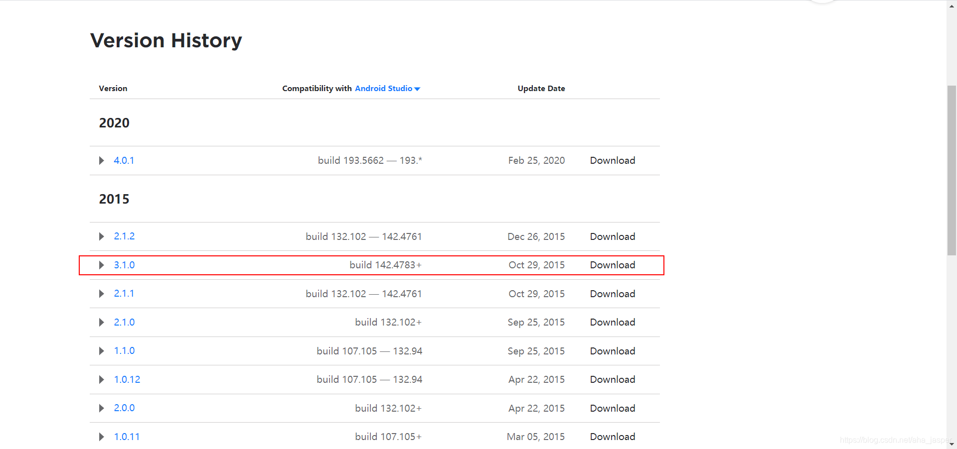Select the Version History heading
This screenshot has height=449, width=957.
coord(166,40)
